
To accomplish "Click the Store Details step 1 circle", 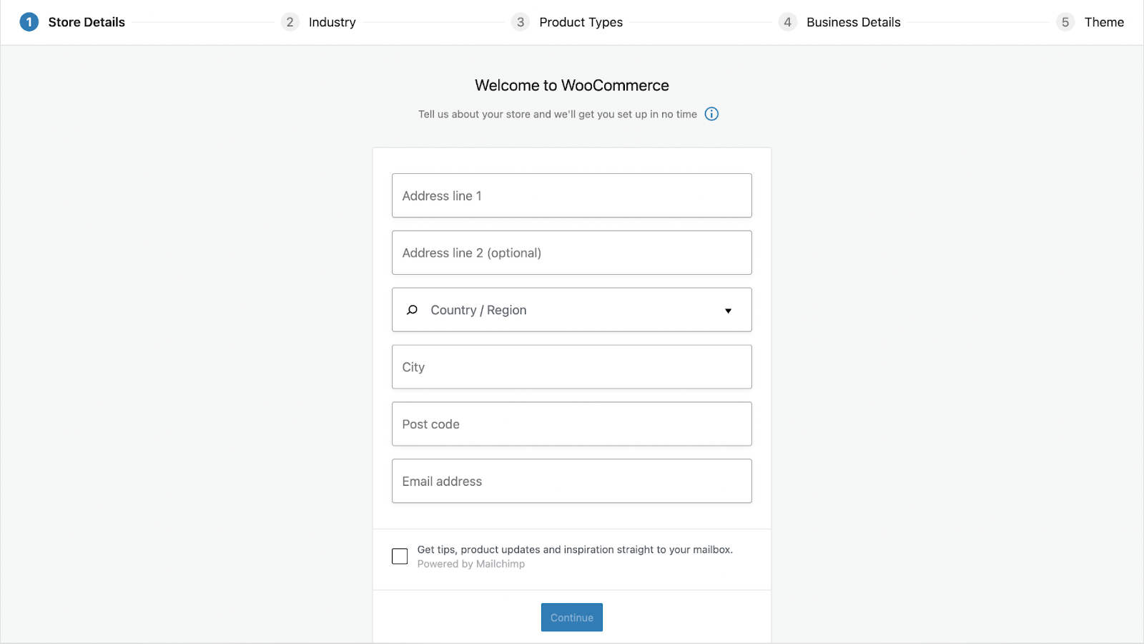I will pyautogui.click(x=29, y=21).
